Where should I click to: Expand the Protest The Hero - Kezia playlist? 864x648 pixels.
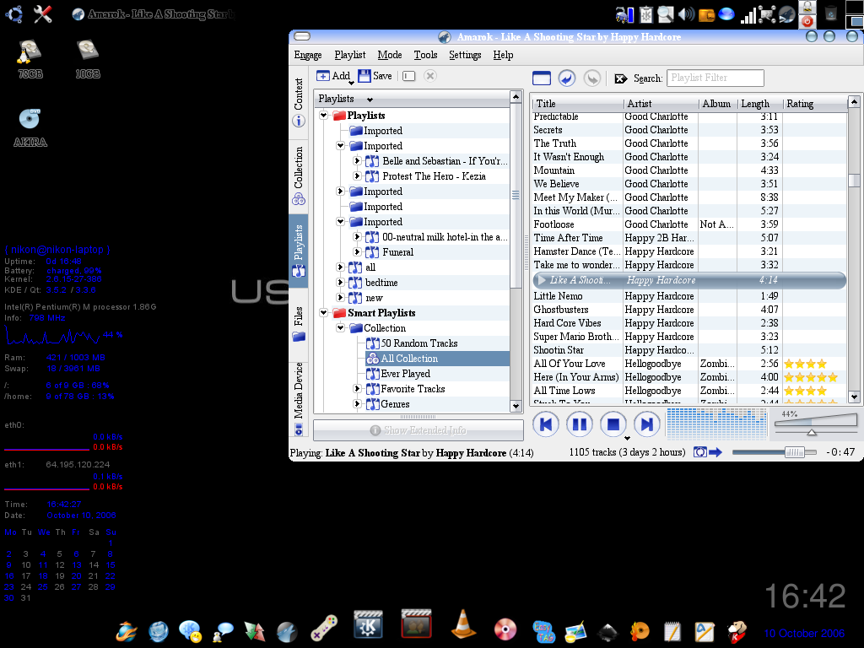357,175
